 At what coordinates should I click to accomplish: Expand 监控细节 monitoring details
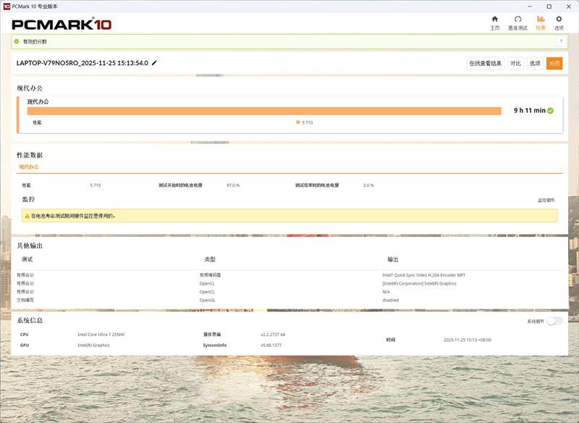[546, 200]
